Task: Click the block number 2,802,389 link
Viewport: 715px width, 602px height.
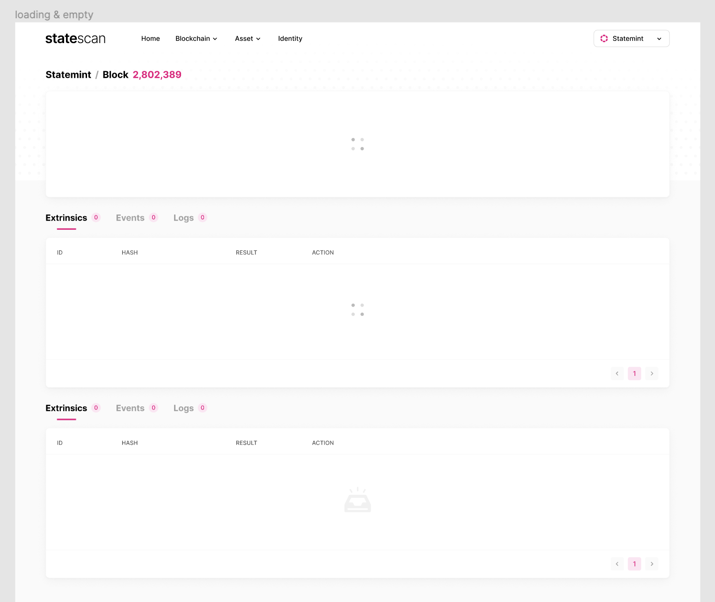Action: [157, 74]
